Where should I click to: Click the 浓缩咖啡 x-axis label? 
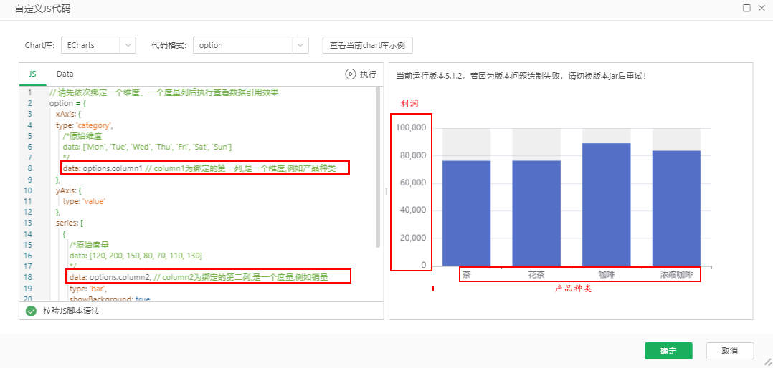pyautogui.click(x=676, y=275)
